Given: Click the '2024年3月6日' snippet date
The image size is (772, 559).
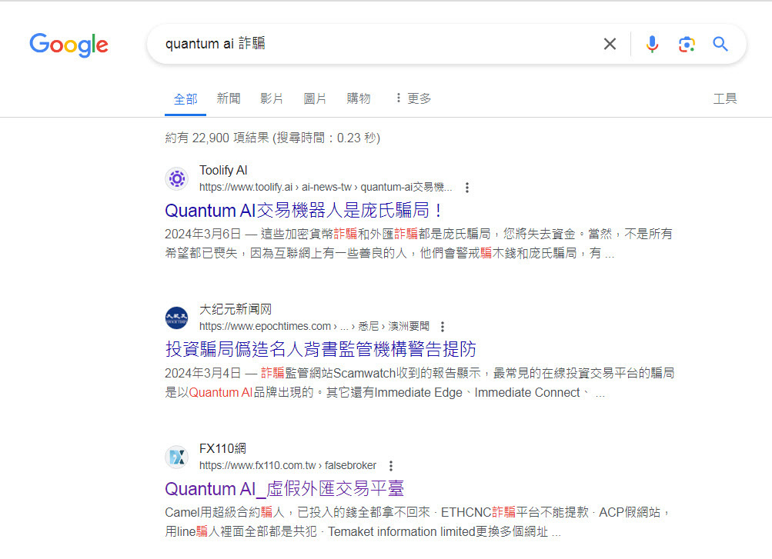Looking at the screenshot, I should pos(203,234).
